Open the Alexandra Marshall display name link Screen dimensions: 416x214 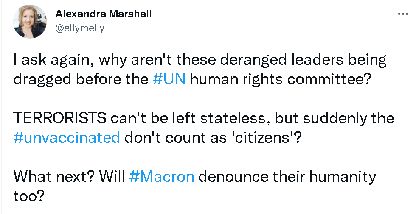point(103,14)
